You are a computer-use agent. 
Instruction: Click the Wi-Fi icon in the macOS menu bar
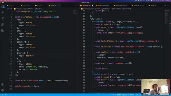click(x=154, y=1)
